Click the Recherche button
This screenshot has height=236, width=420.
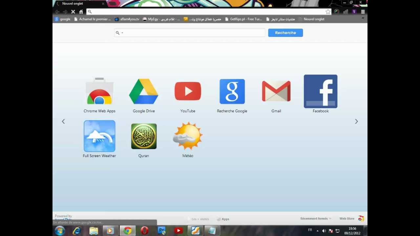tap(285, 33)
